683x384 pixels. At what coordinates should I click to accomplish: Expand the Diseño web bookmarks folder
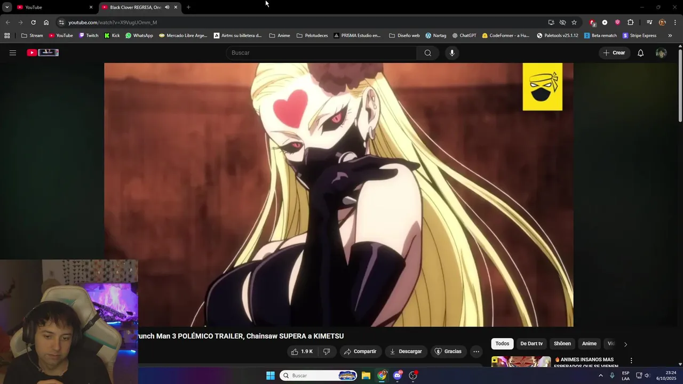click(404, 36)
